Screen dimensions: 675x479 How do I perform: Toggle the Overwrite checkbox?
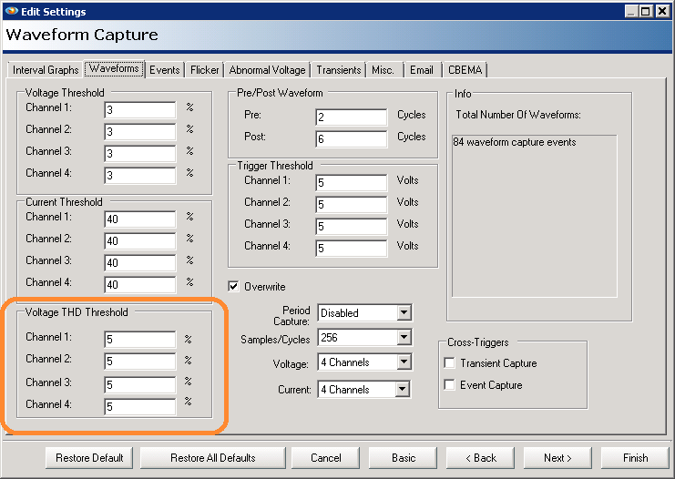(233, 286)
